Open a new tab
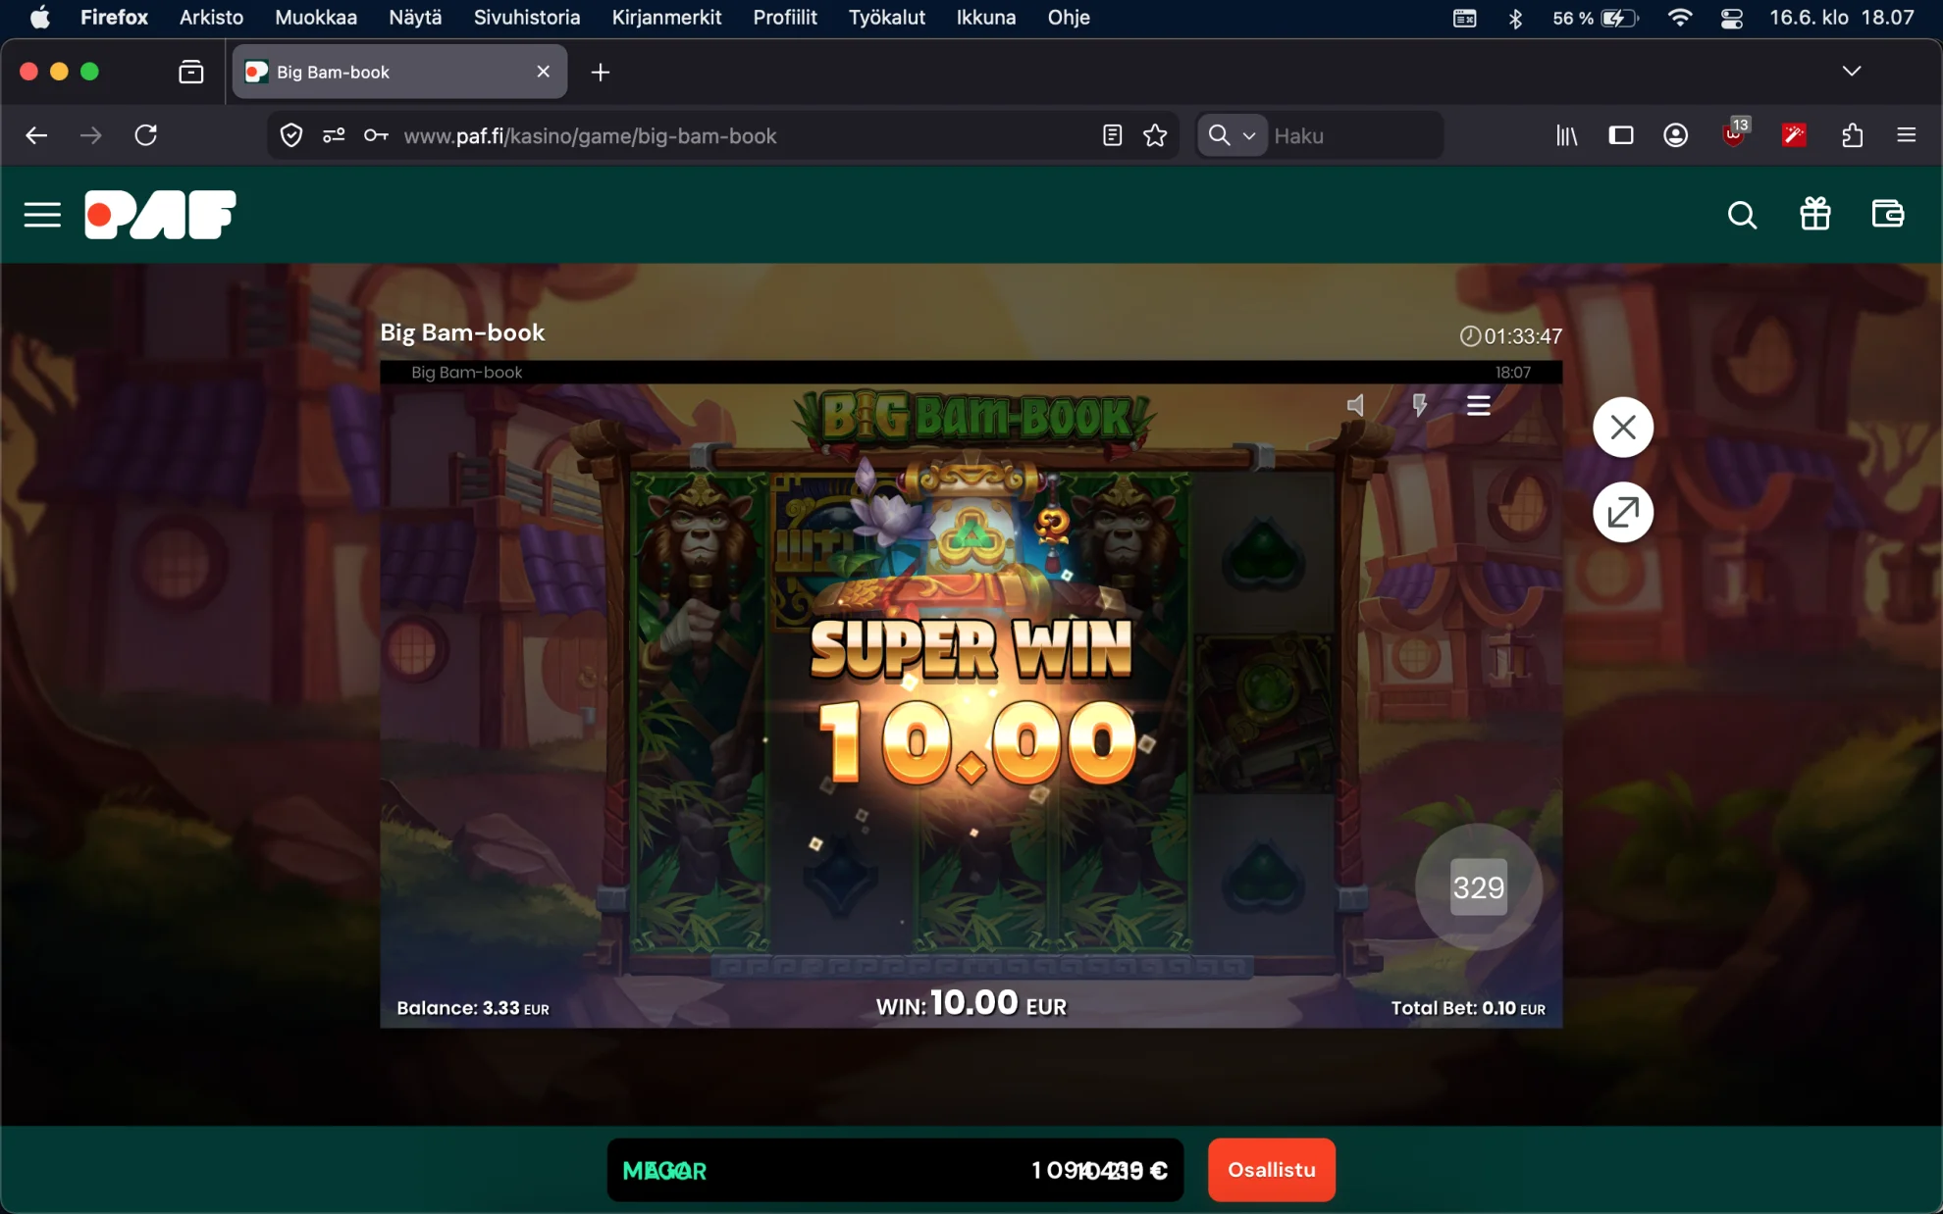 (601, 72)
